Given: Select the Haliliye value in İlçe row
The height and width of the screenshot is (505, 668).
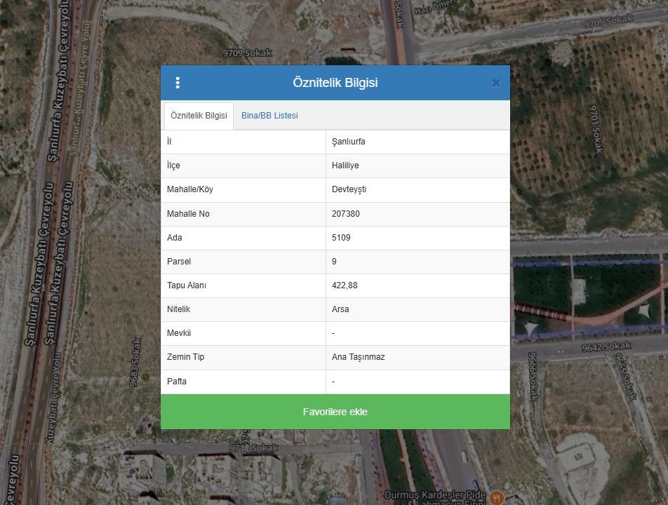Looking at the screenshot, I should (345, 166).
